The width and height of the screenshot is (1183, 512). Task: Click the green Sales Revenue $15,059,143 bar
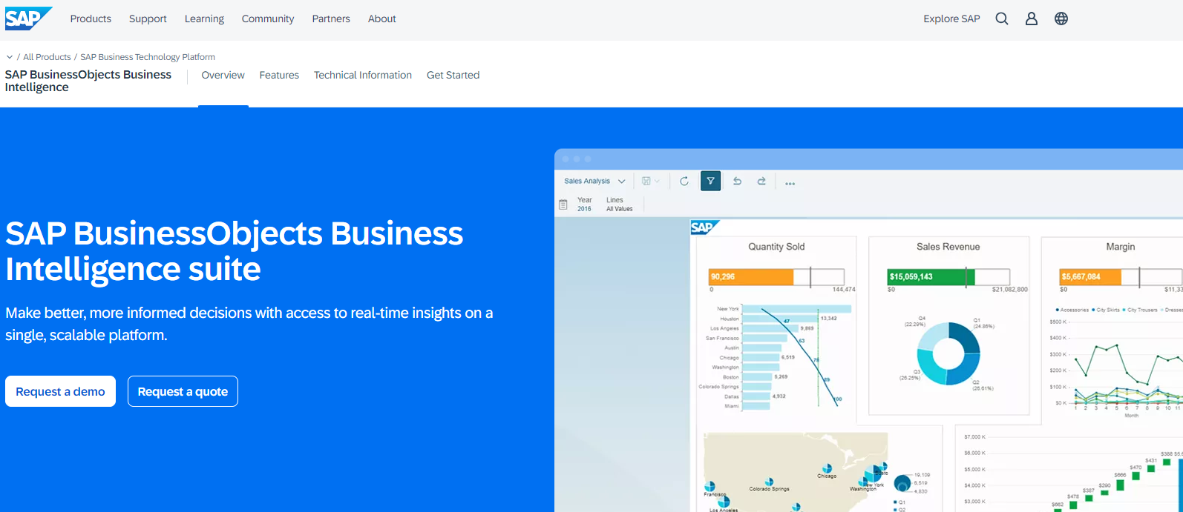(931, 276)
